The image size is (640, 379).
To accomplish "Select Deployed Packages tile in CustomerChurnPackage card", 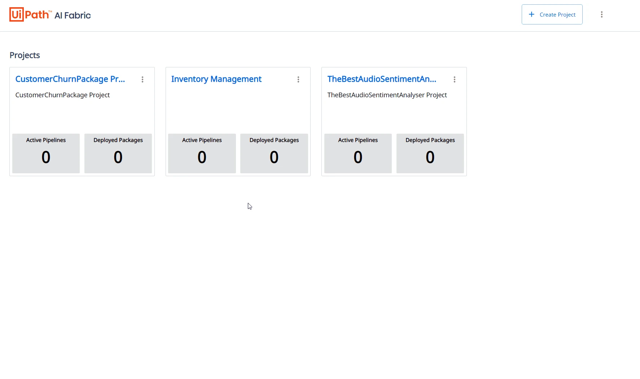I will point(118,153).
